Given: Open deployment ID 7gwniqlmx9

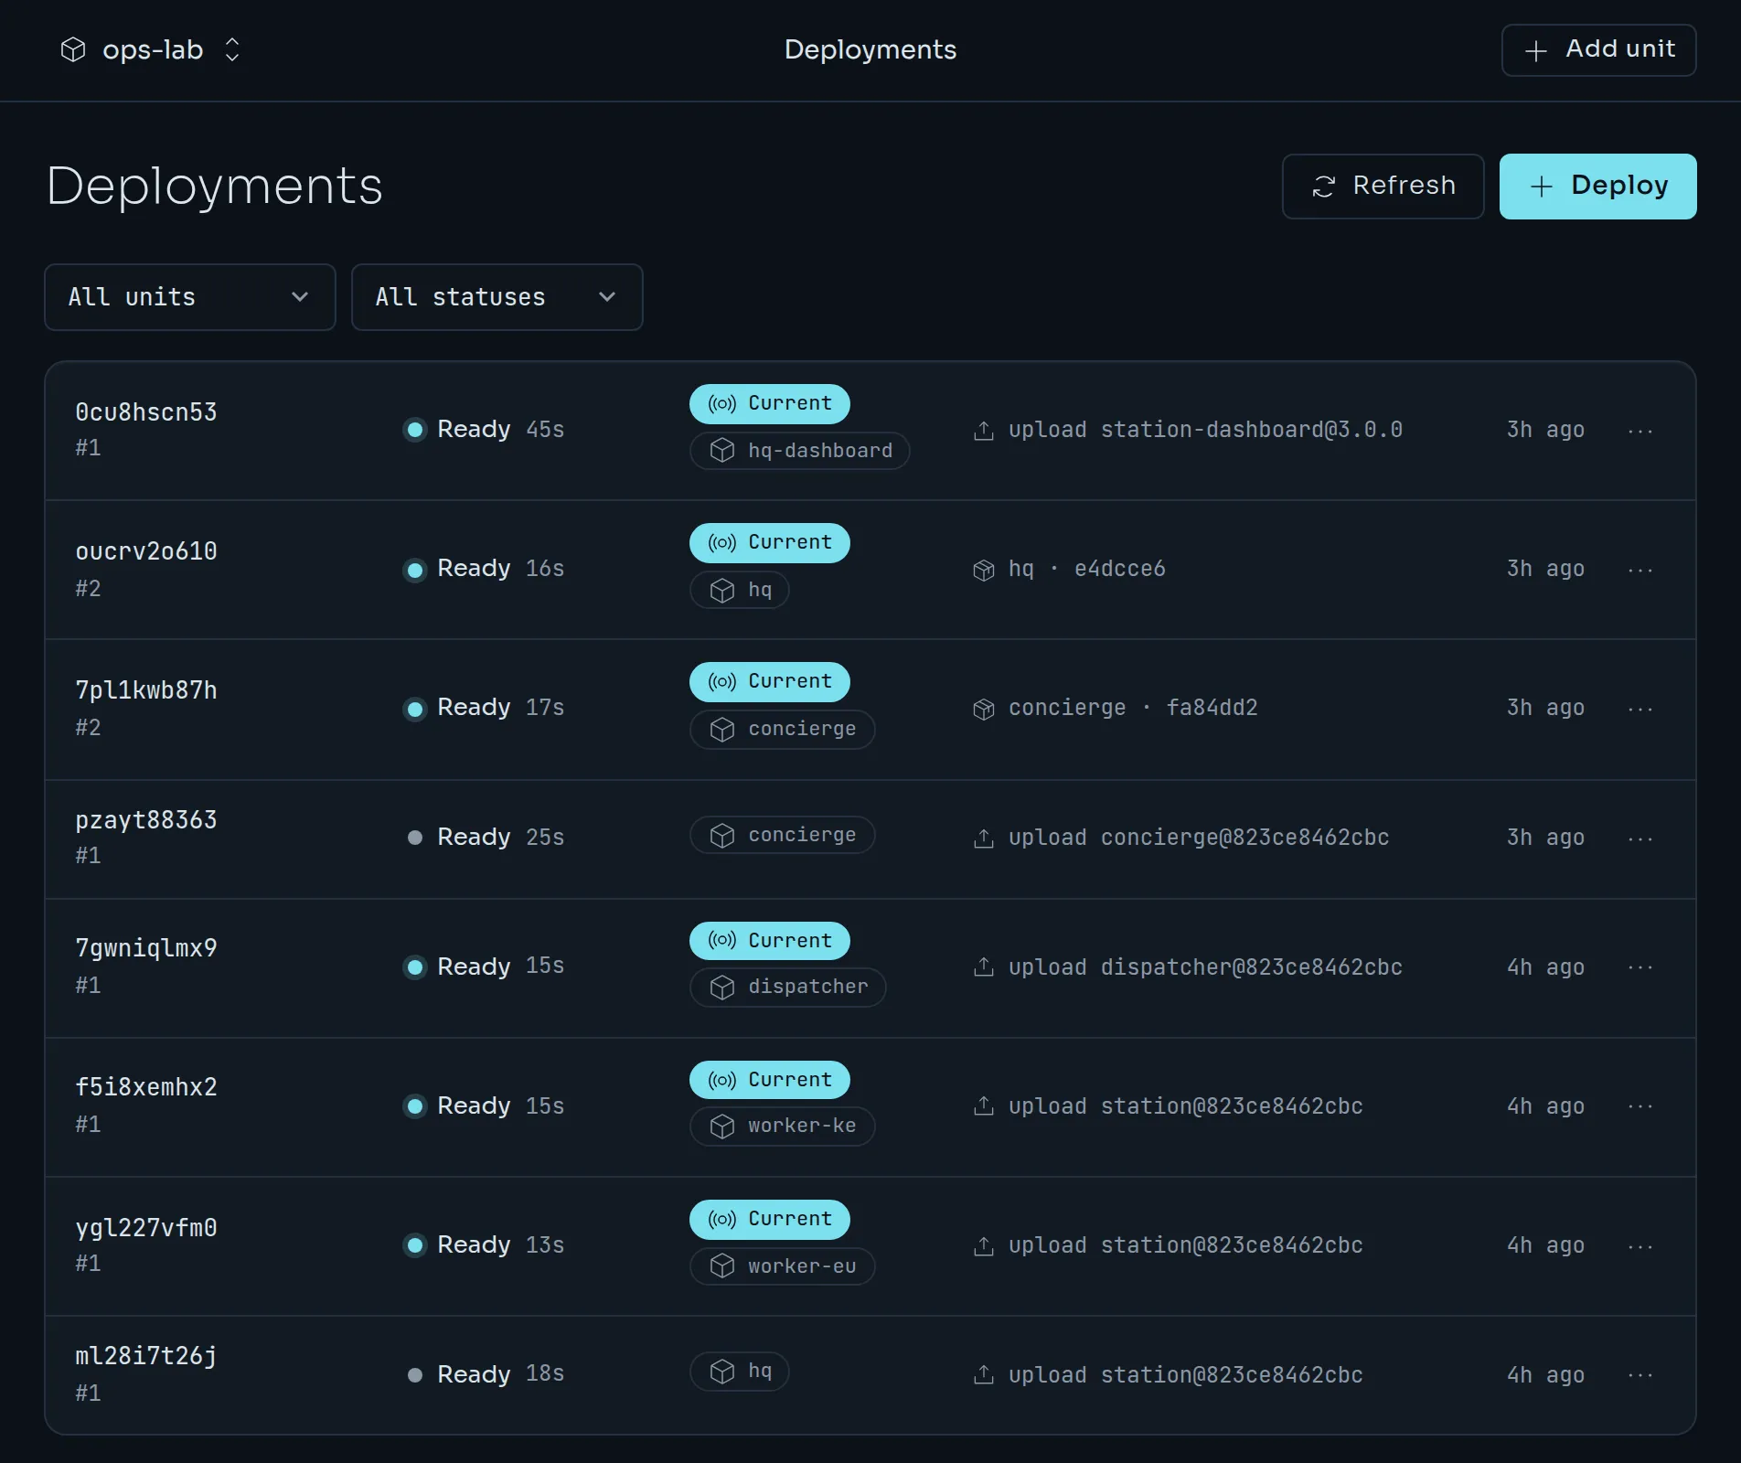Looking at the screenshot, I should (146, 948).
